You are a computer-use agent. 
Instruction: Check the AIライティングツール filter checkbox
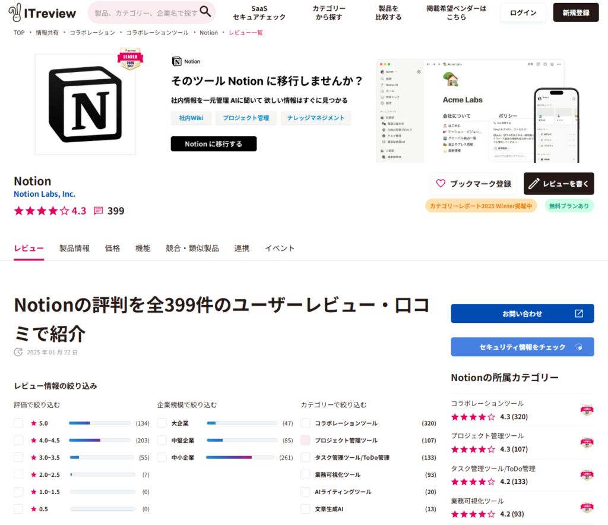tap(306, 492)
